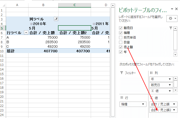Screen dimensions: 180x118
Task: Select column D header
Action: click(x=101, y=5)
